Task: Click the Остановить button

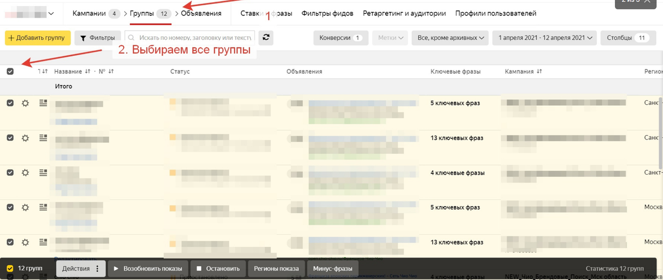Action: tap(218, 268)
